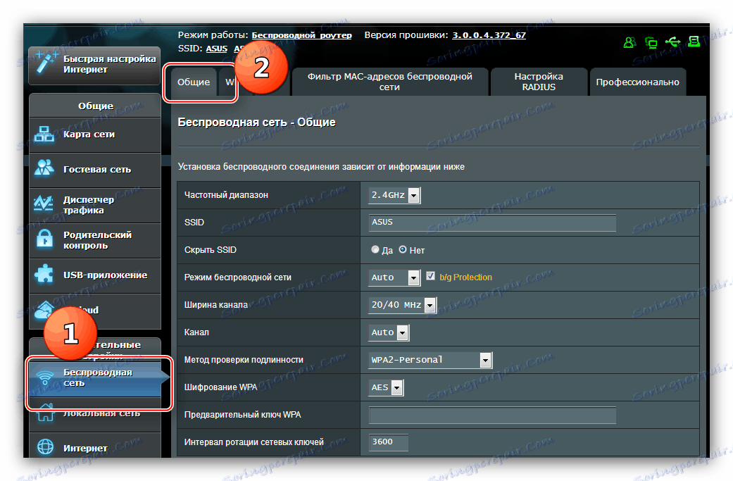
Task: Open frequency band 2.4GHz dropdown
Action: click(394, 195)
